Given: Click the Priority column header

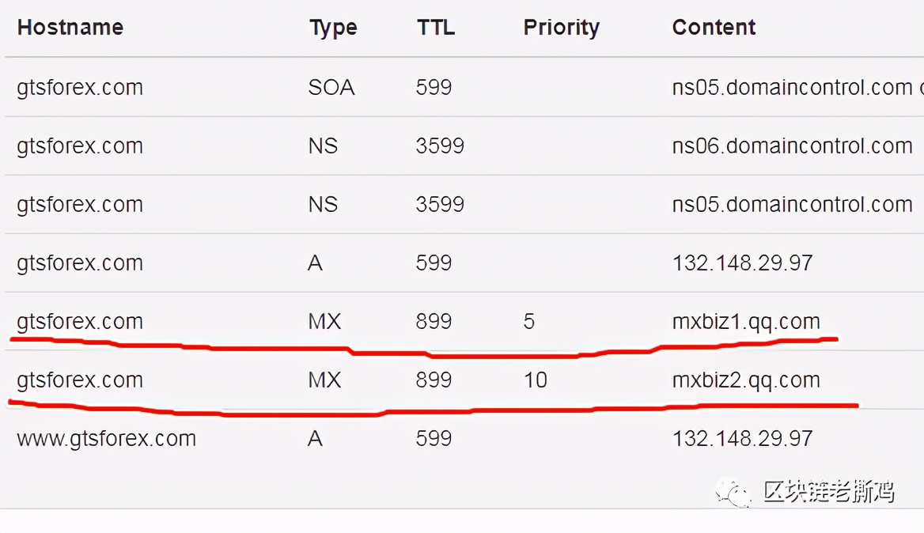Looking at the screenshot, I should click(x=561, y=28).
